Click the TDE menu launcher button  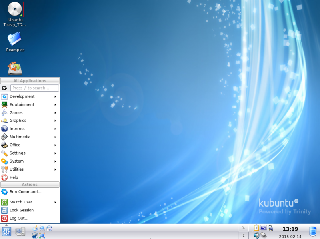point(6,231)
